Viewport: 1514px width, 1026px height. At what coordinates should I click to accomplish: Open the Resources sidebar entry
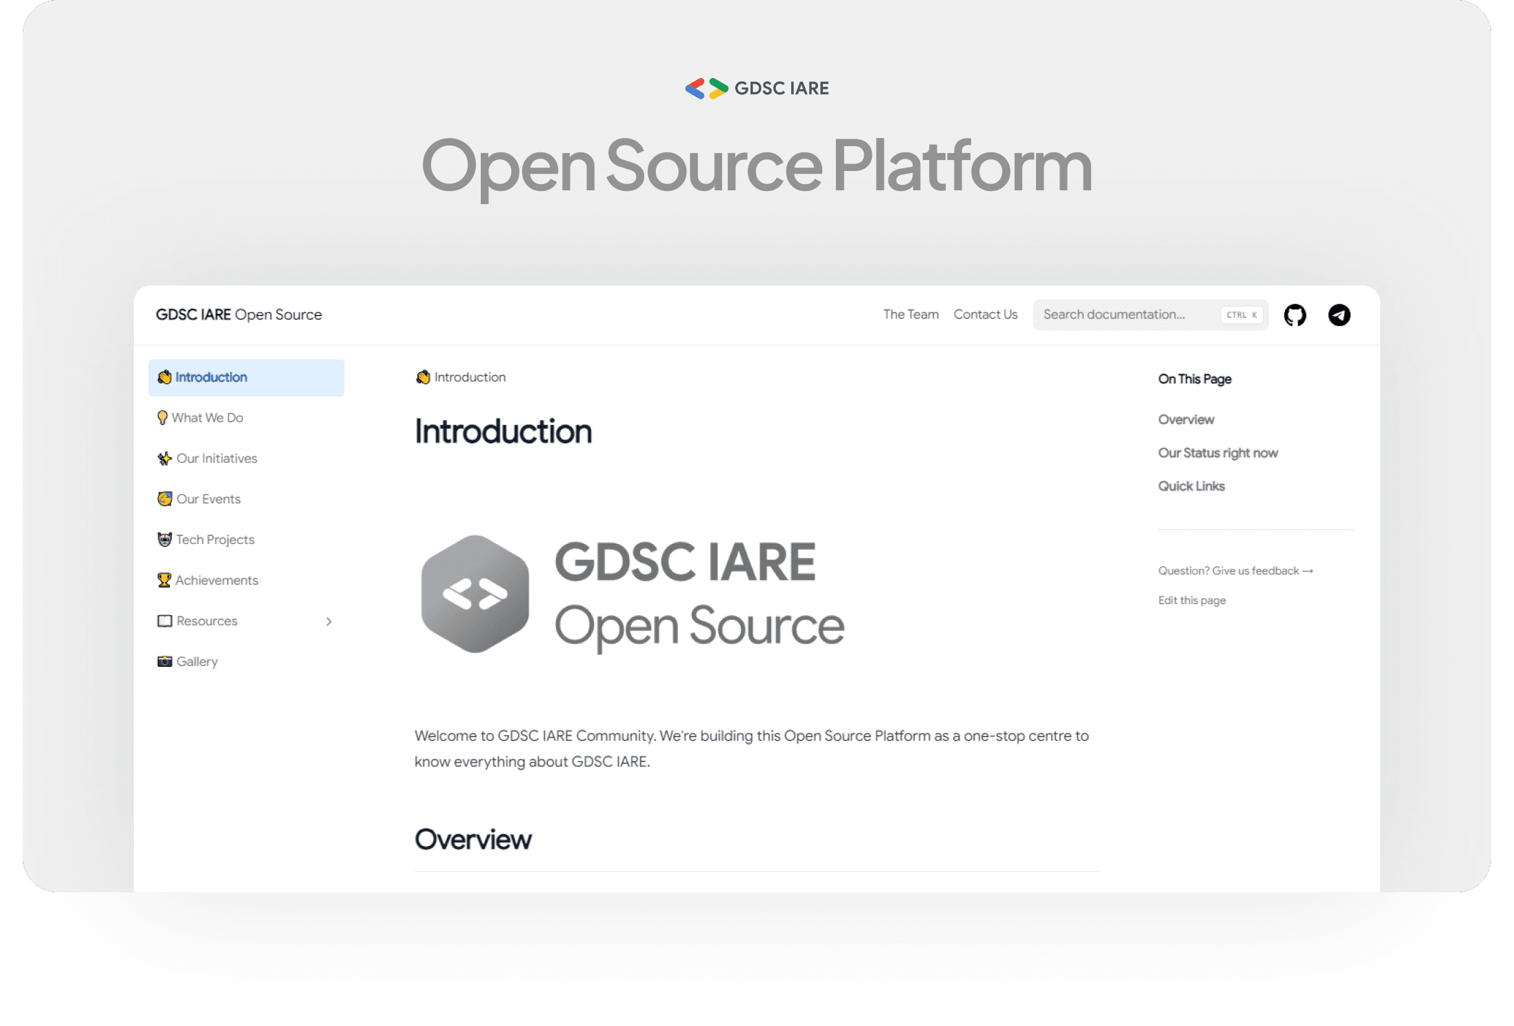246,621
